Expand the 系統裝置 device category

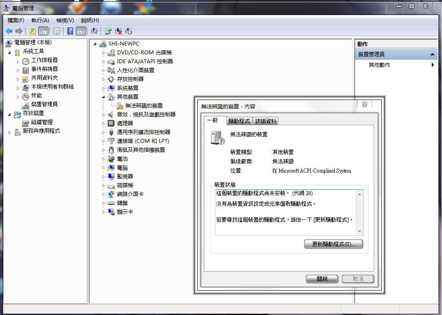click(103, 88)
